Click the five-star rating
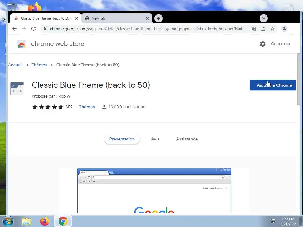303x227 pixels. click(x=48, y=107)
